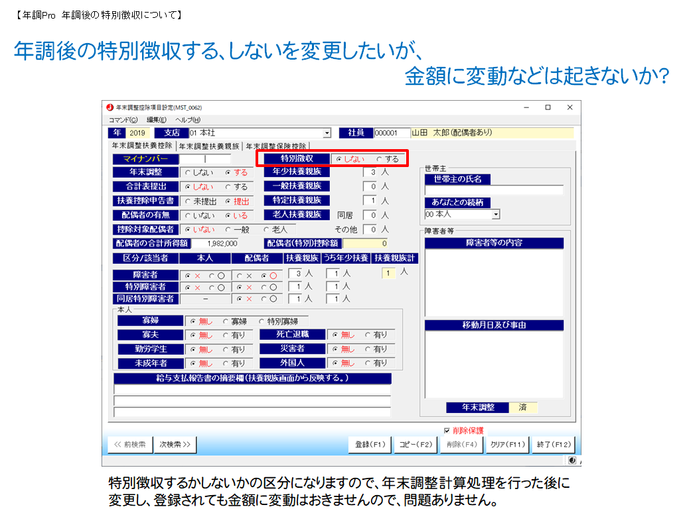Switch to the 年末調整扶養親族 tab
Viewport: 683px width, 511px height.
point(209,146)
